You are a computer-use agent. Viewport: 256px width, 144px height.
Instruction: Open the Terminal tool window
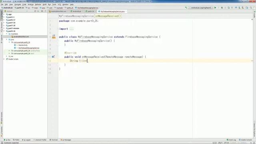(x=54, y=140)
